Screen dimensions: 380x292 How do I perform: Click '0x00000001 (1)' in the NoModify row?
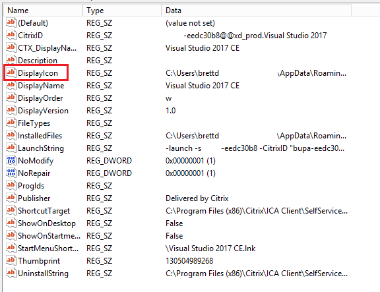point(191,161)
